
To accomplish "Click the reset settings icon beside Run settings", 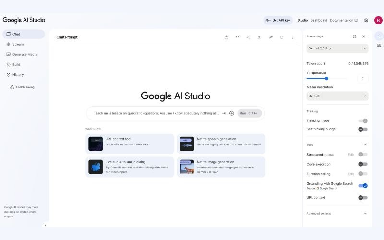I will (x=354, y=36).
